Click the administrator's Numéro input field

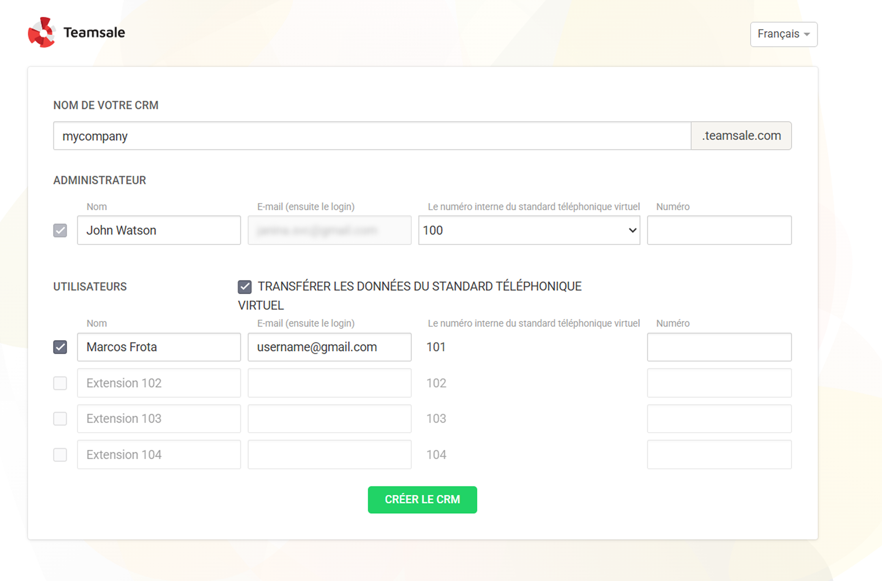click(x=719, y=230)
